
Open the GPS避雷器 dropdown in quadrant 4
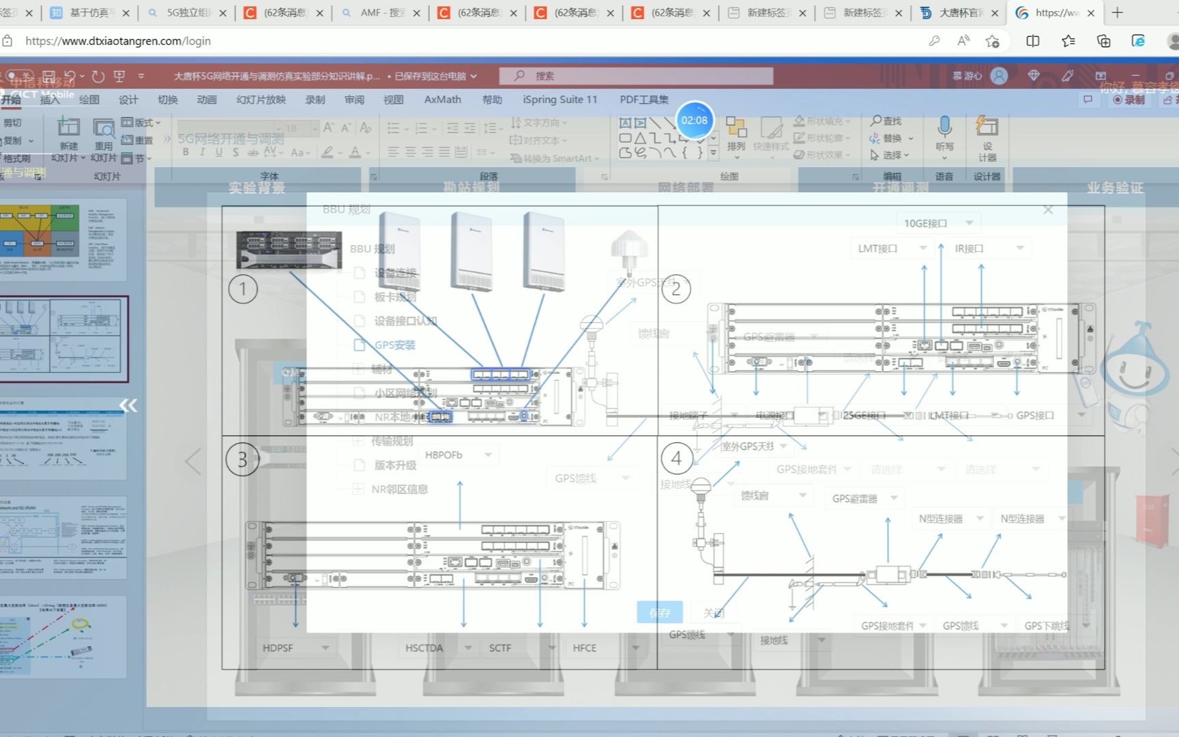click(864, 499)
